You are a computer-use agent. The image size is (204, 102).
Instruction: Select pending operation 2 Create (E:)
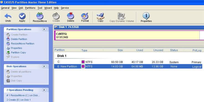(x=19, y=100)
